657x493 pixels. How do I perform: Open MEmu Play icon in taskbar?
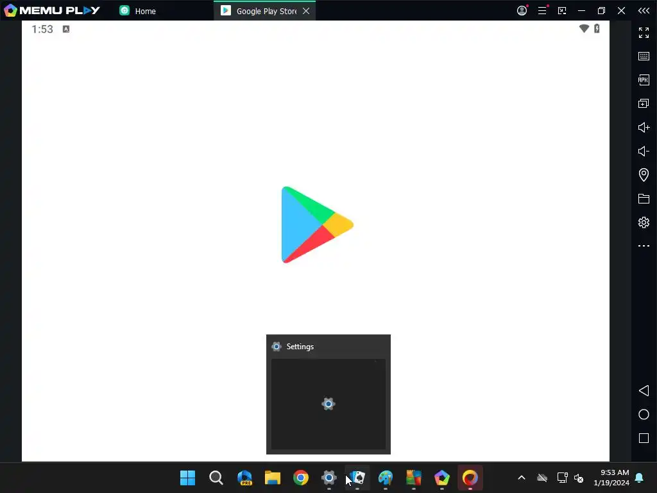pos(442,478)
